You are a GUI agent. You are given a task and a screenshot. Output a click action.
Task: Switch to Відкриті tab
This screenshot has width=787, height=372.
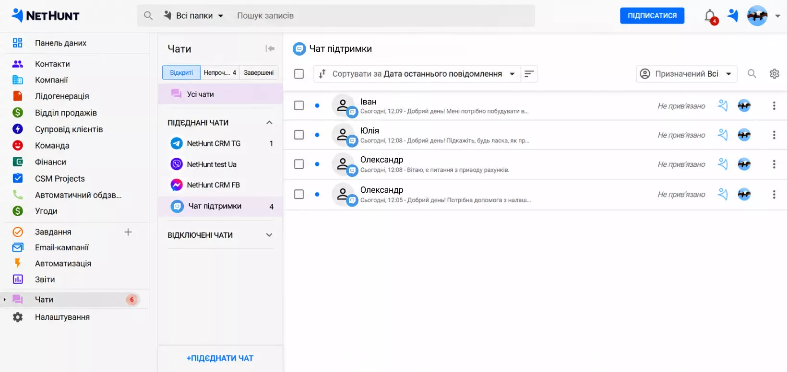[181, 72]
